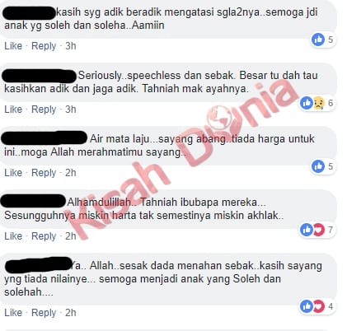This screenshot has width=347, height=331.
Task: Open the like and sad reactions with 6
Action: click(317, 103)
